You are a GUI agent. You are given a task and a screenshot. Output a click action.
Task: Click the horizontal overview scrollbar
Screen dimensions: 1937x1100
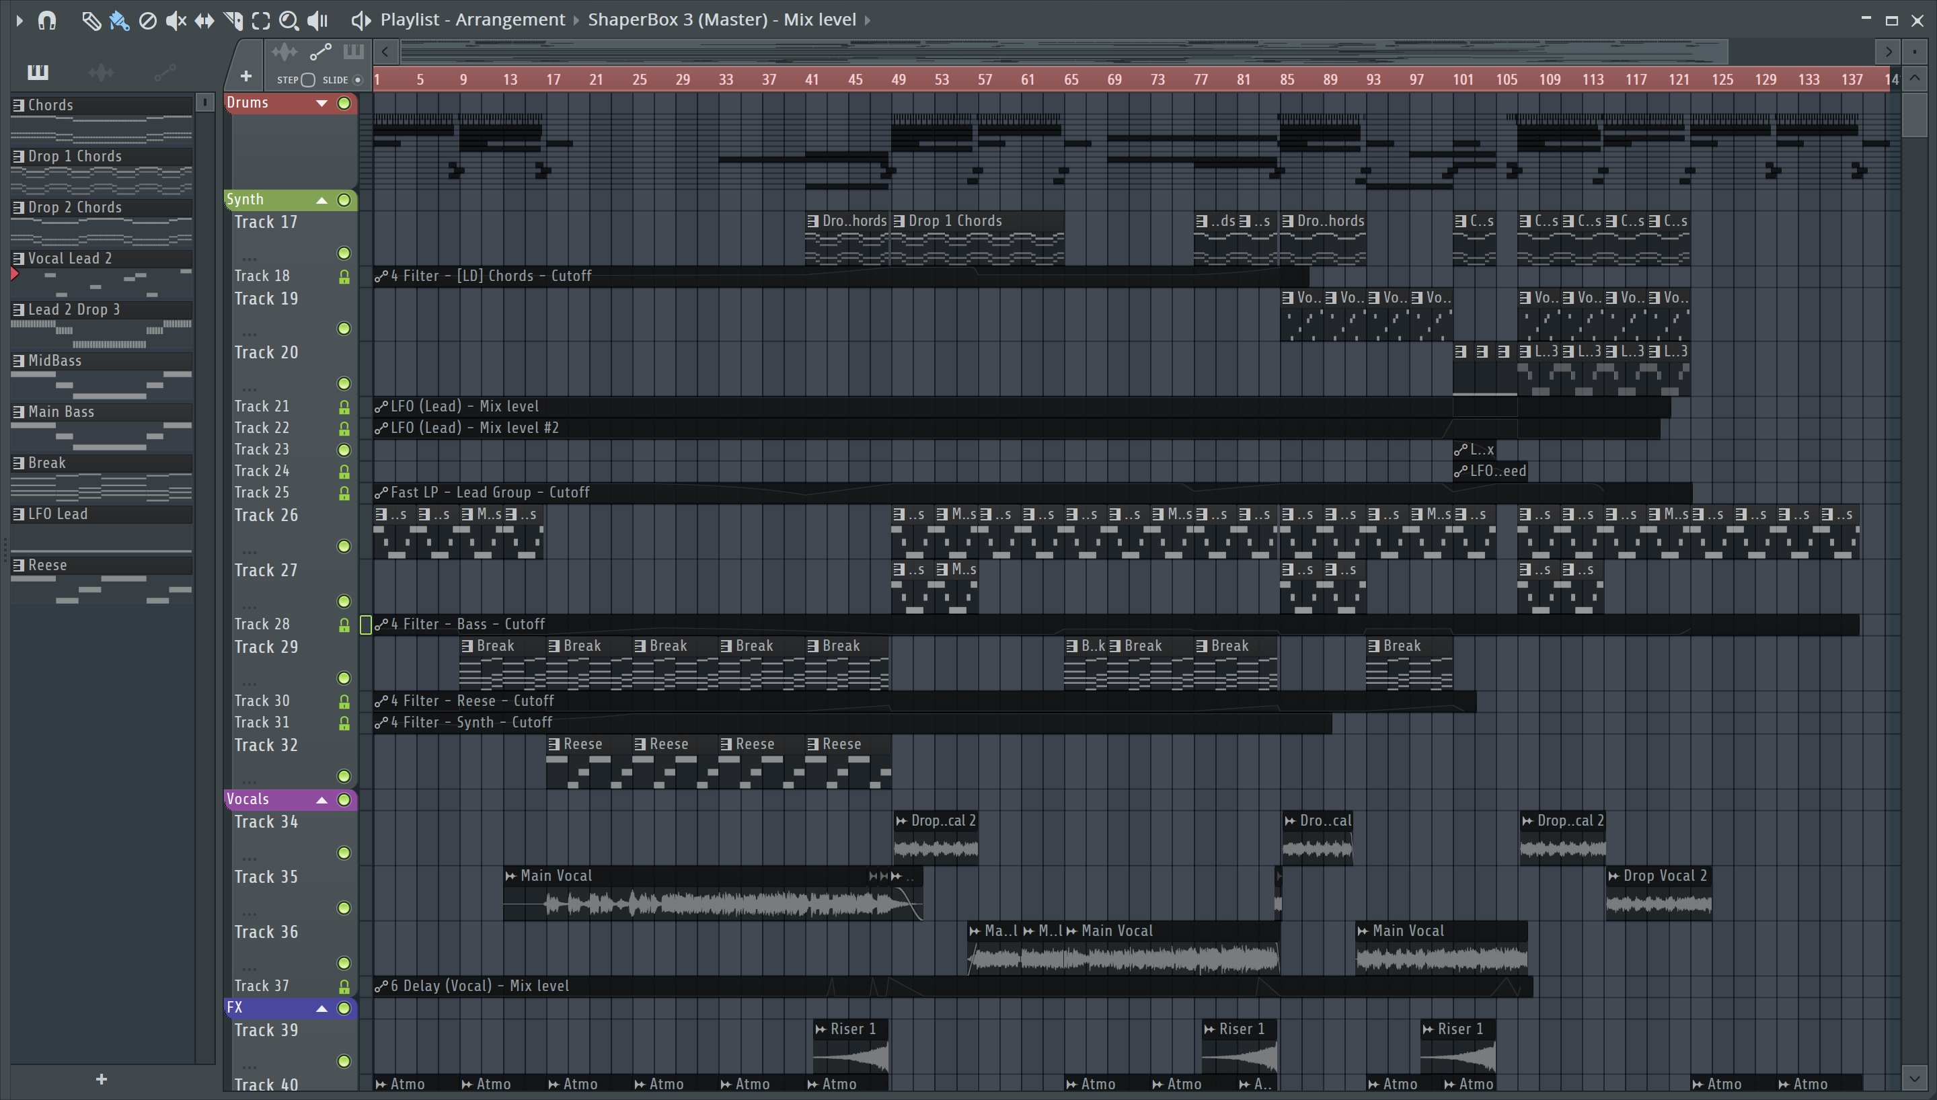[x=1064, y=51]
